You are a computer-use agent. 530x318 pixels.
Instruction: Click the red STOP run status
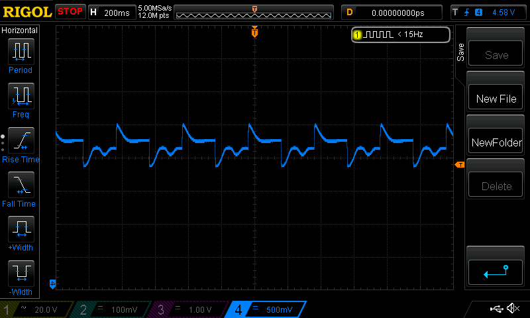tap(70, 12)
